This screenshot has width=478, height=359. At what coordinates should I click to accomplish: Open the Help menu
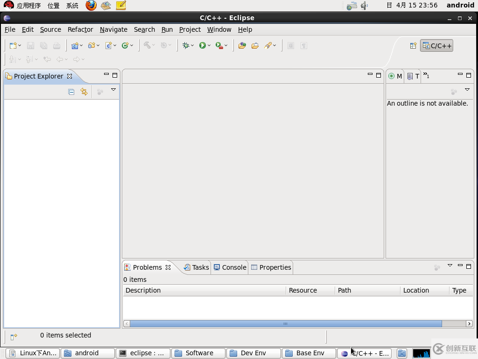tap(245, 29)
